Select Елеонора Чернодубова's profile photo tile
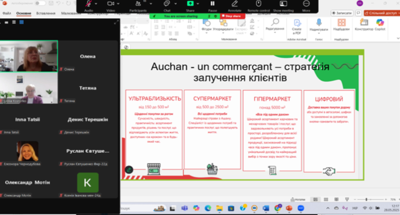Screen dimensions: 400x215 (28, 151)
